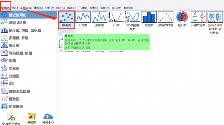Image resolution: width=224 pixels, height=125 pixels.
Task: Select 多面板, 多轴 category icon
Action: pyautogui.click(x=4, y=38)
